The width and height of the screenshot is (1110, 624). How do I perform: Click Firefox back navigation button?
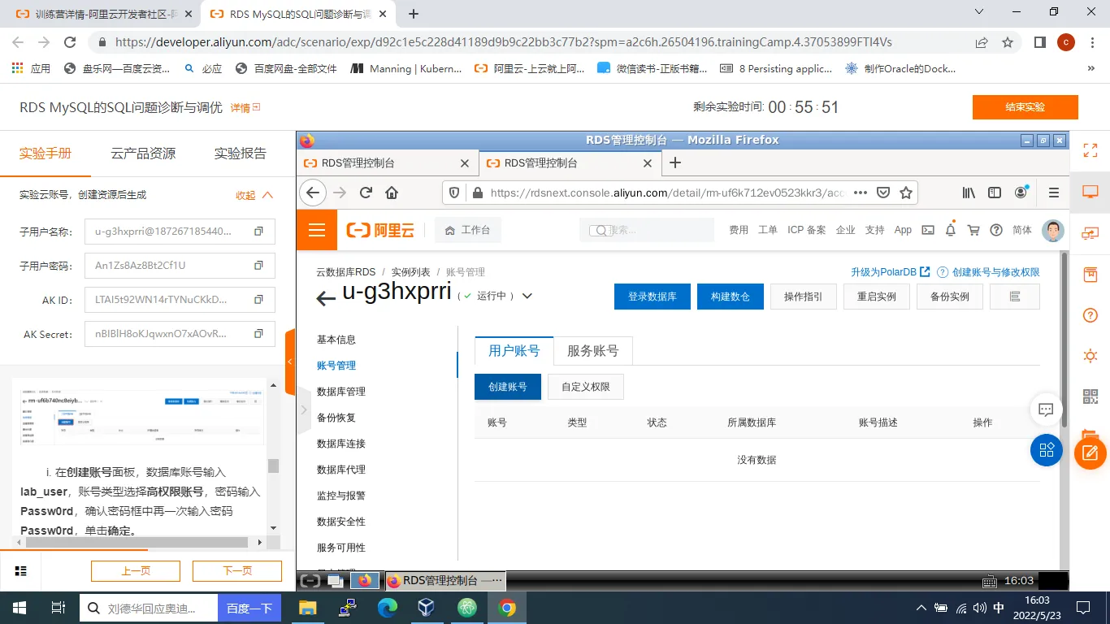pos(313,193)
